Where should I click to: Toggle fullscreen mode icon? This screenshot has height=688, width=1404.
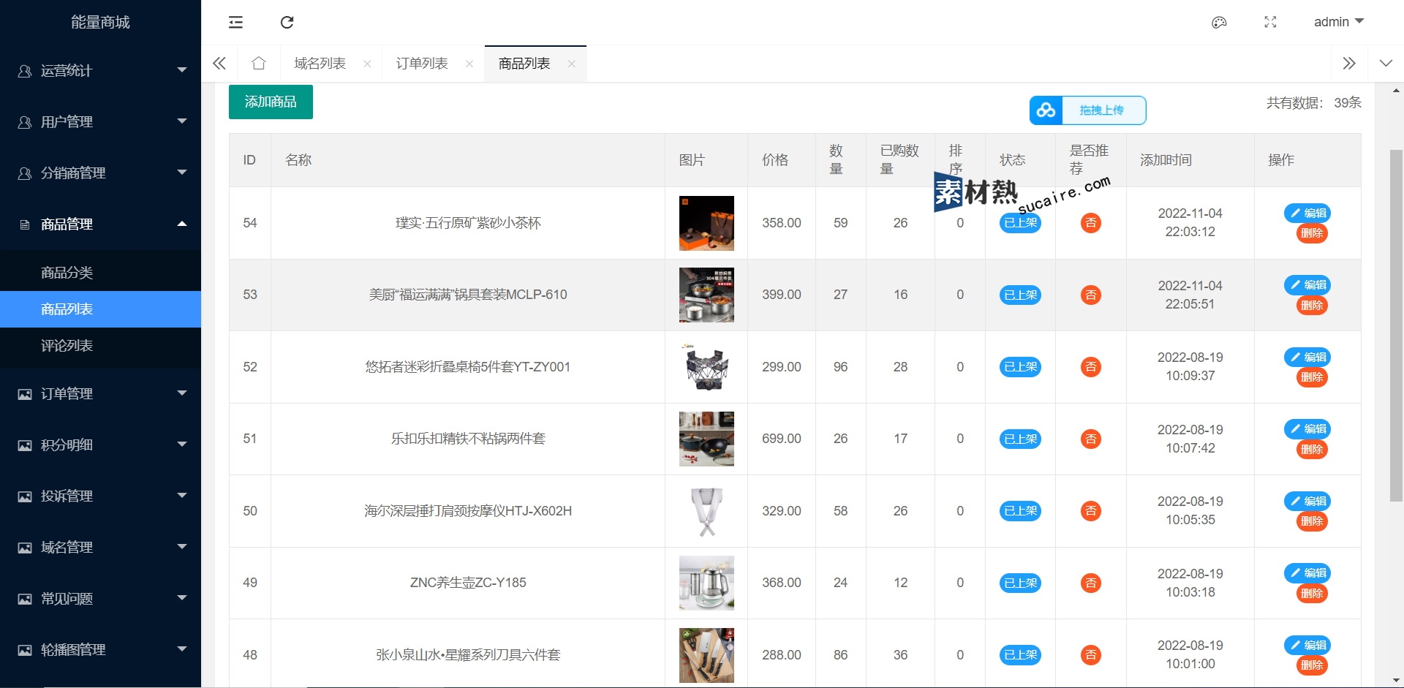coord(1270,23)
